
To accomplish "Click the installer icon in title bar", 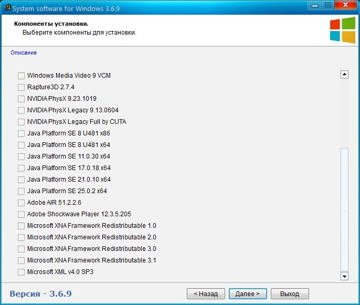I will point(7,8).
